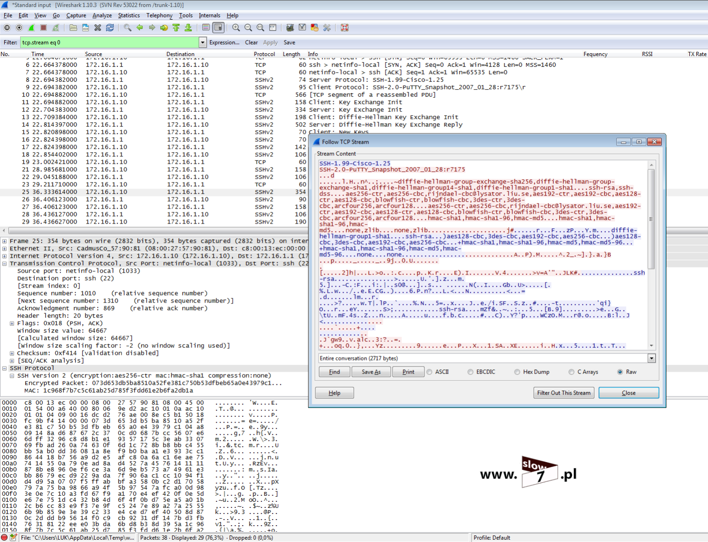The width and height of the screenshot is (708, 542).
Task: Jump to last packet icon
Action: (x=188, y=28)
